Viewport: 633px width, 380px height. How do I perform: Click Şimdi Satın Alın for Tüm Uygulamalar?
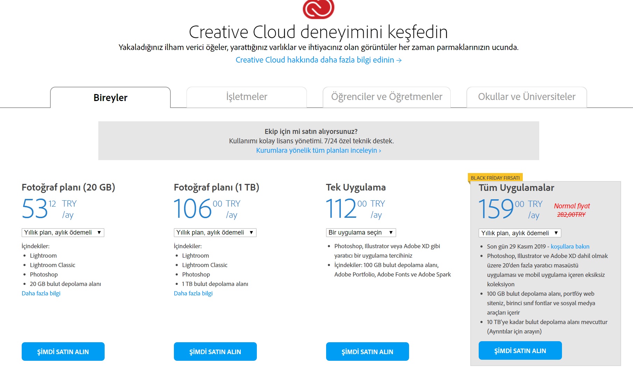coord(520,351)
